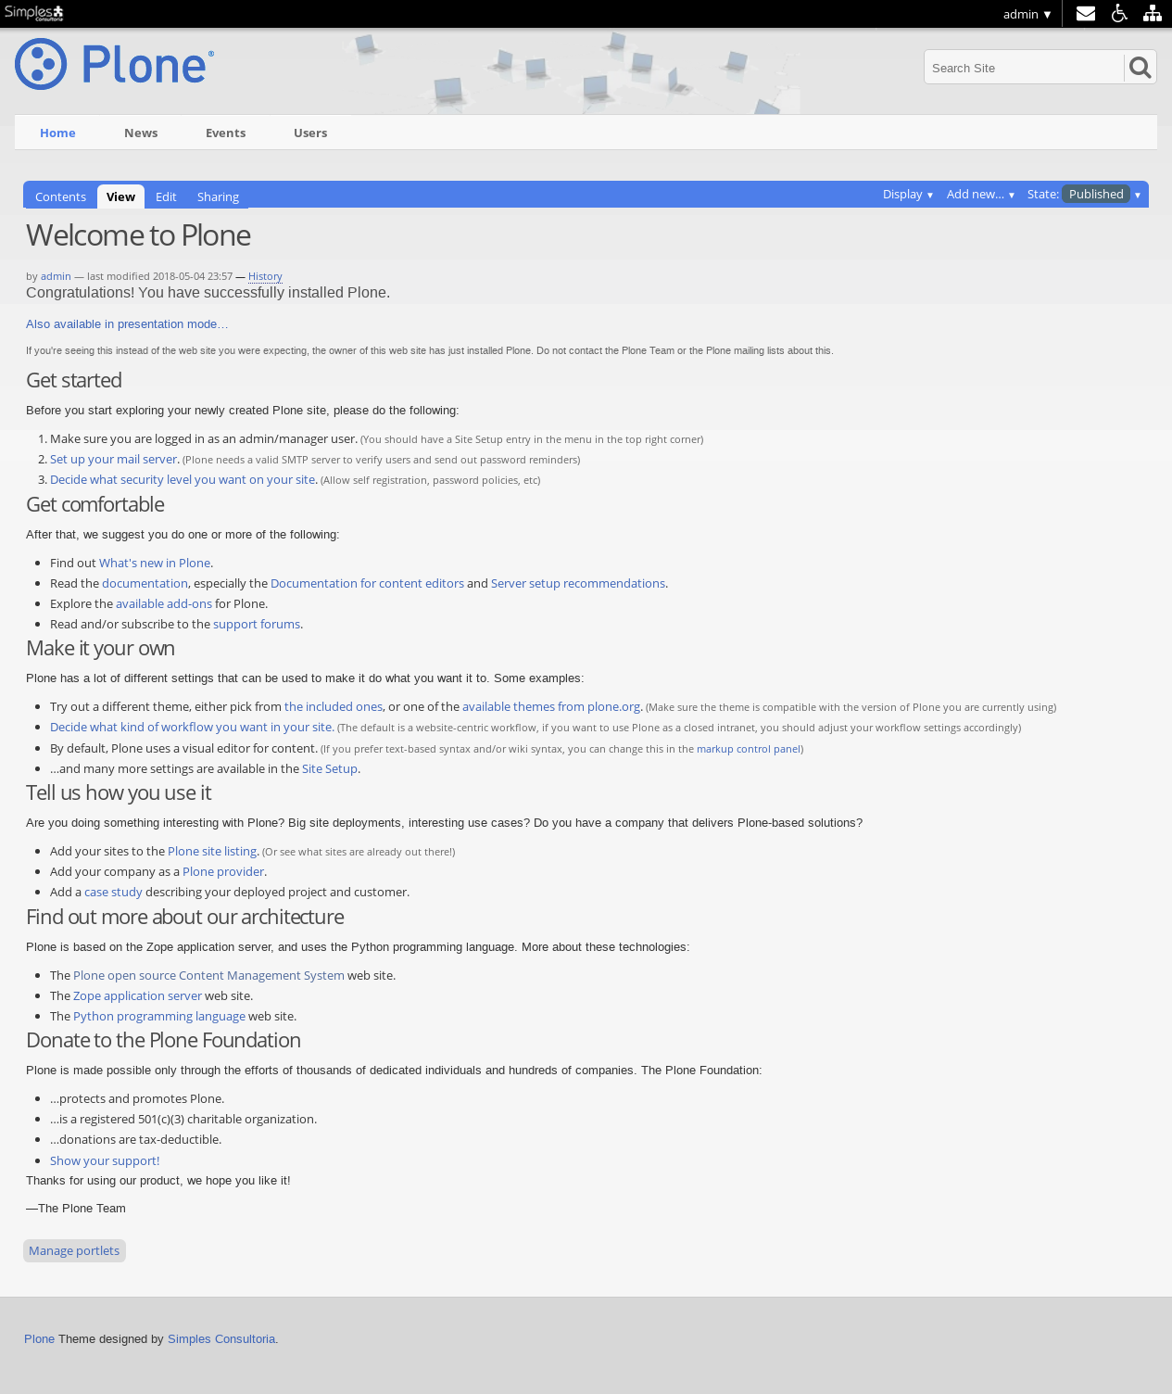Open the Plone provider link
The height and width of the screenshot is (1394, 1172).
click(x=223, y=871)
